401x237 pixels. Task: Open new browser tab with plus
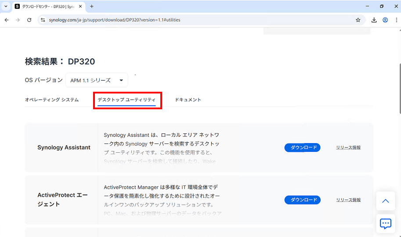click(92, 7)
